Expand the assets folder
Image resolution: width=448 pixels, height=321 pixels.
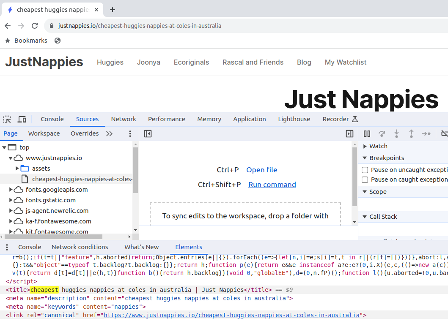click(17, 169)
